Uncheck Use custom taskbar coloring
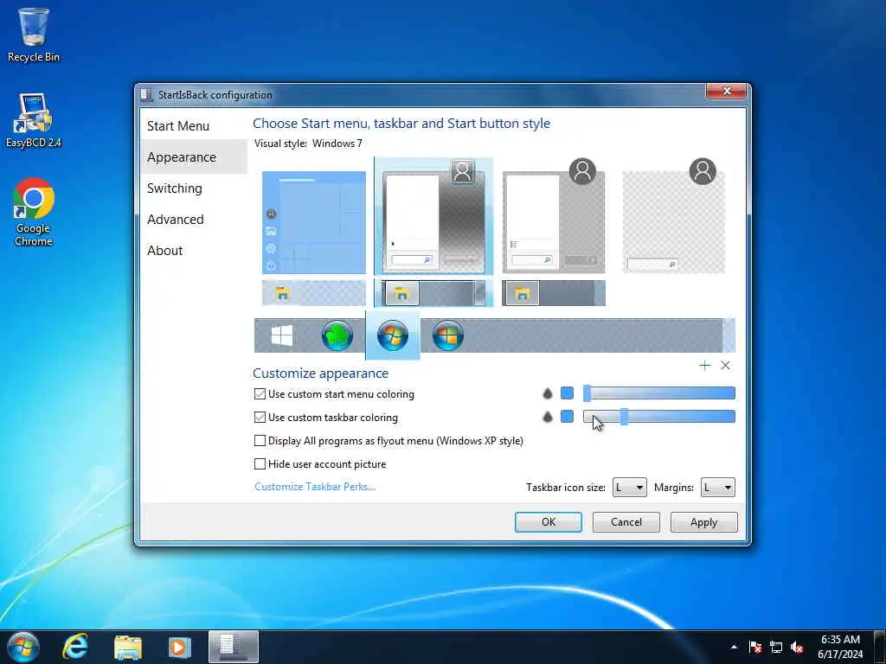The image size is (886, 664). pos(260,418)
